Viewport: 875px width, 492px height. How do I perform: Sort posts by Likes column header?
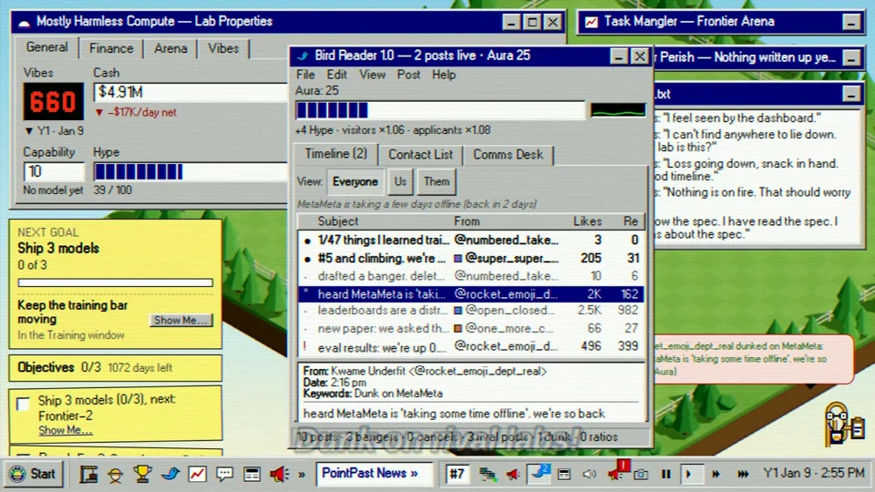click(584, 221)
